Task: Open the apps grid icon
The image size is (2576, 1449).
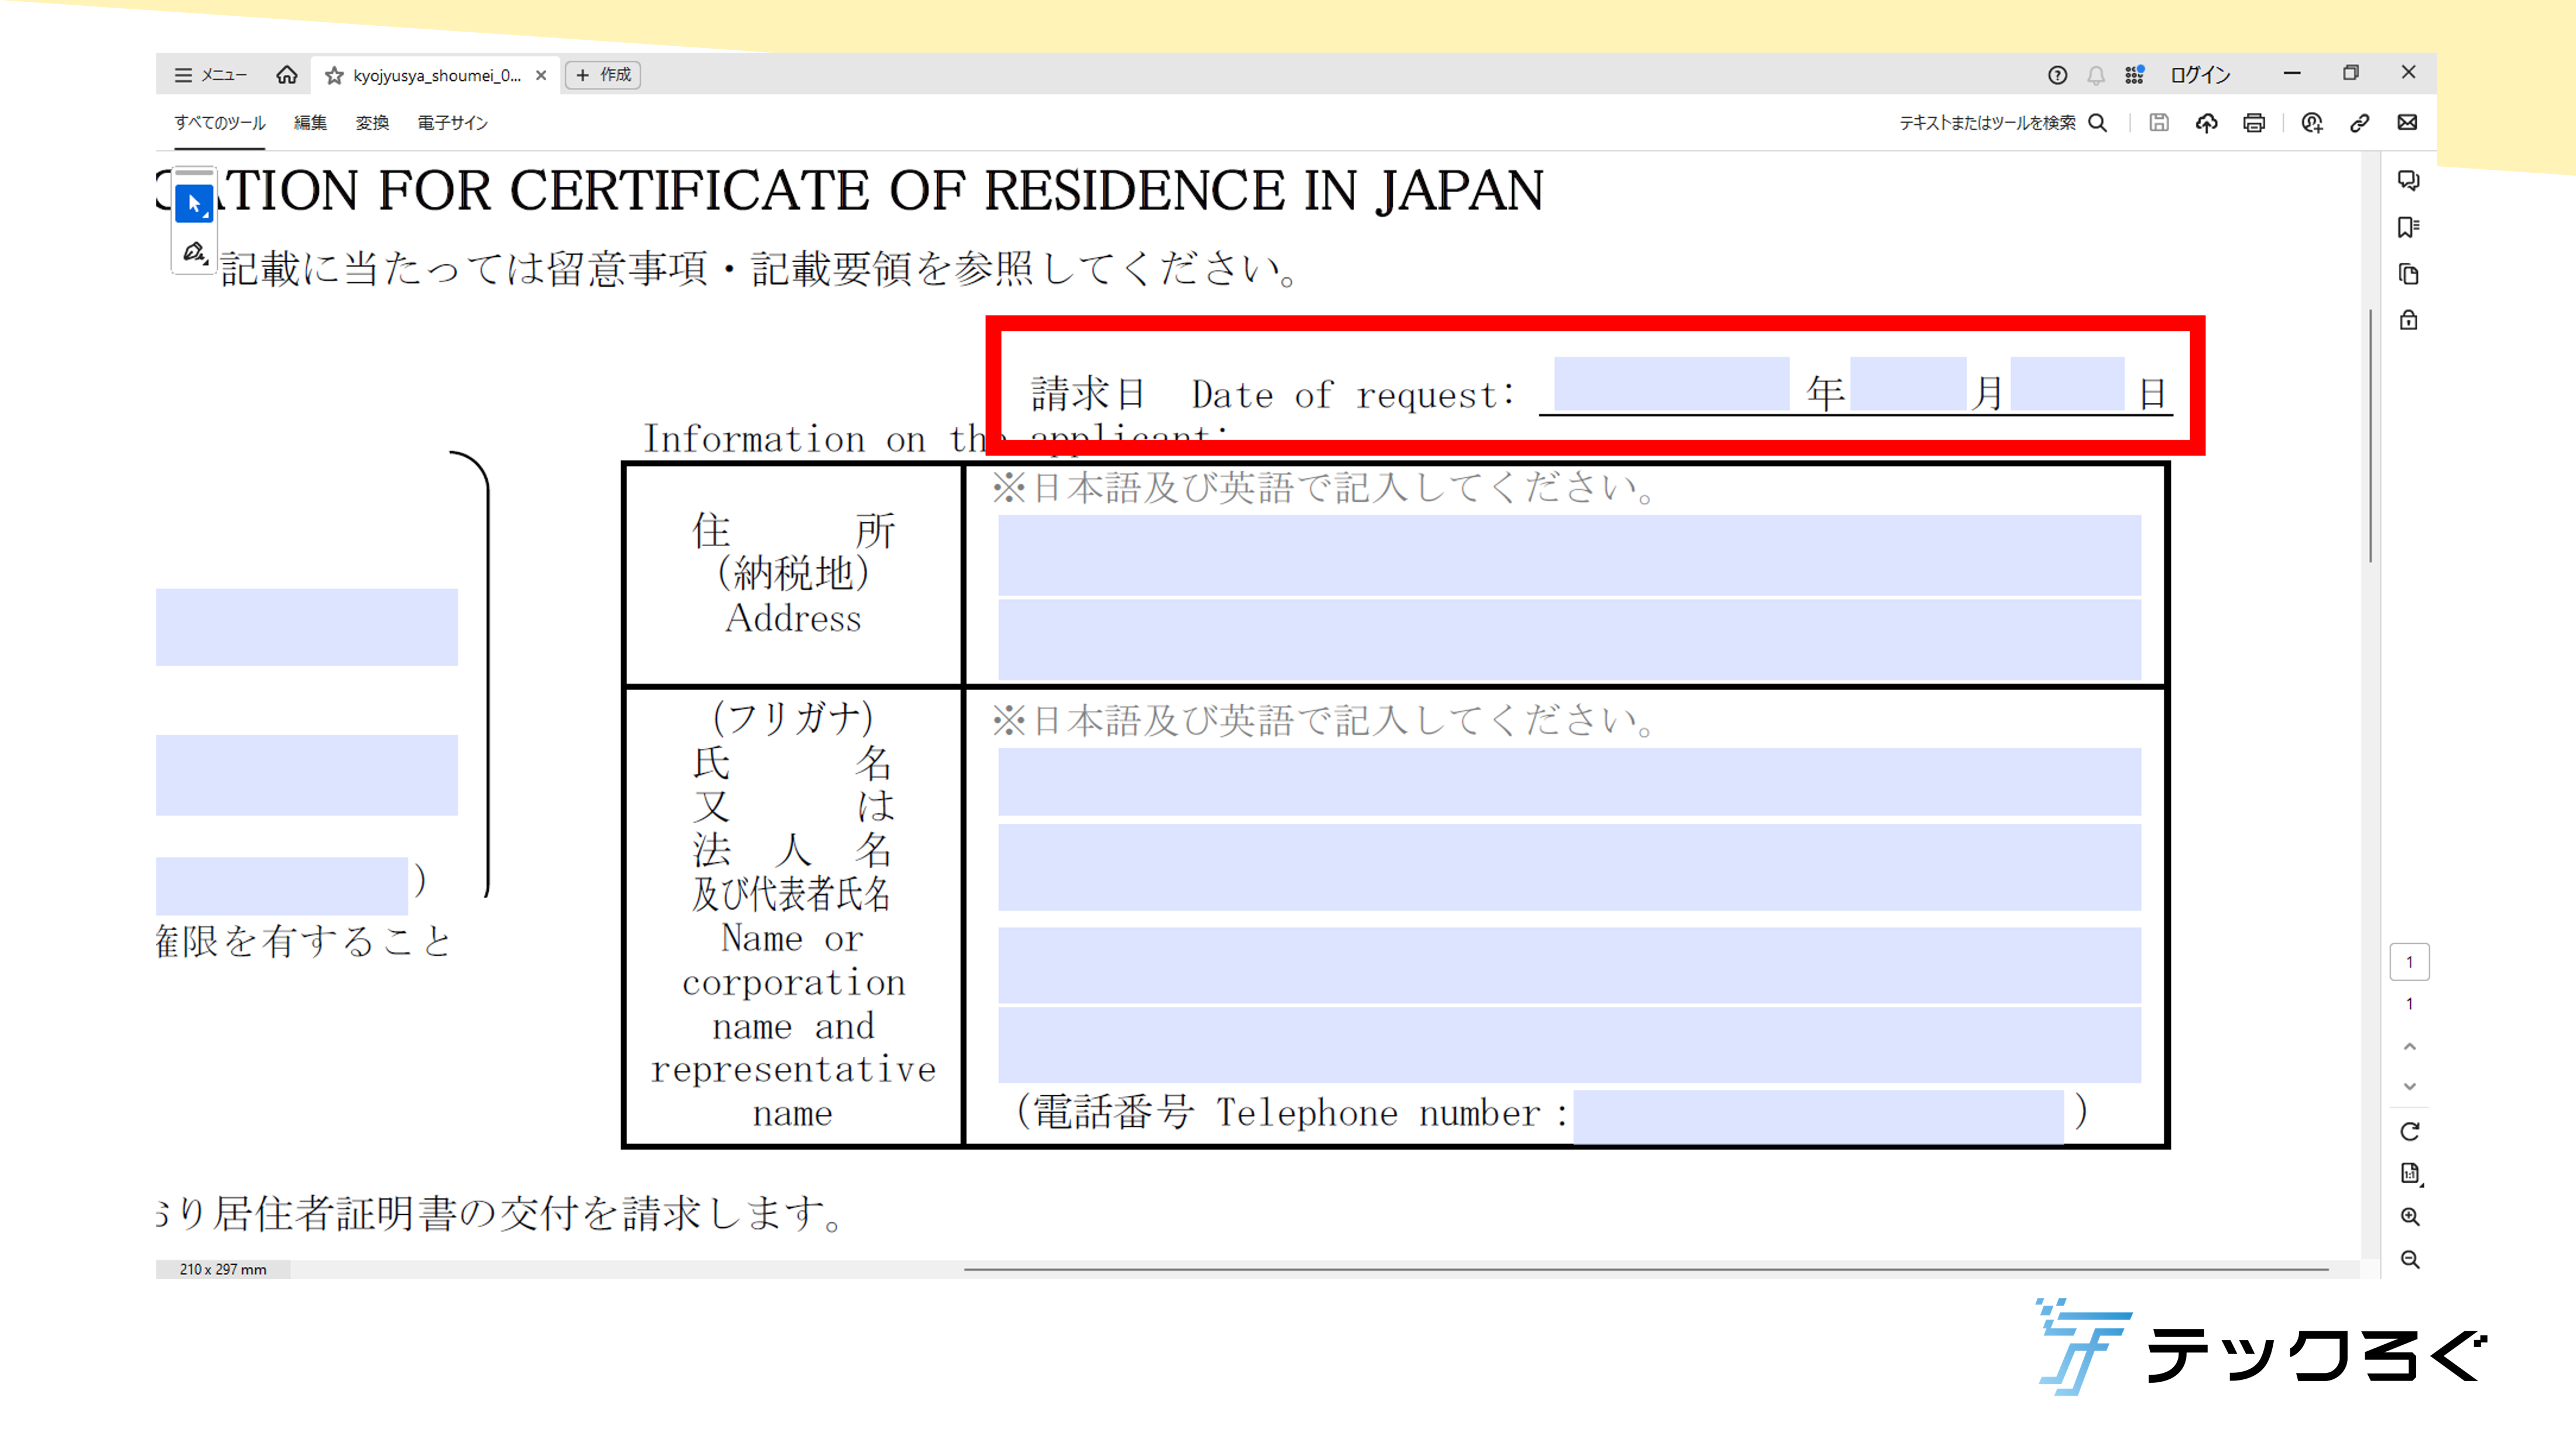Action: pyautogui.click(x=2134, y=75)
